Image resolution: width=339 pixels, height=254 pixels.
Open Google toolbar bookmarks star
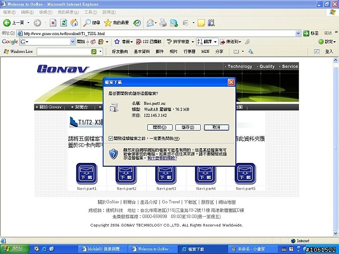click(117, 41)
